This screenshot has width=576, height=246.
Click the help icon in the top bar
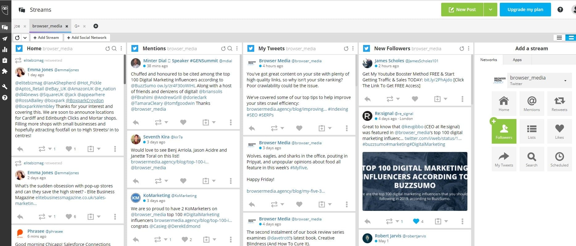560,10
